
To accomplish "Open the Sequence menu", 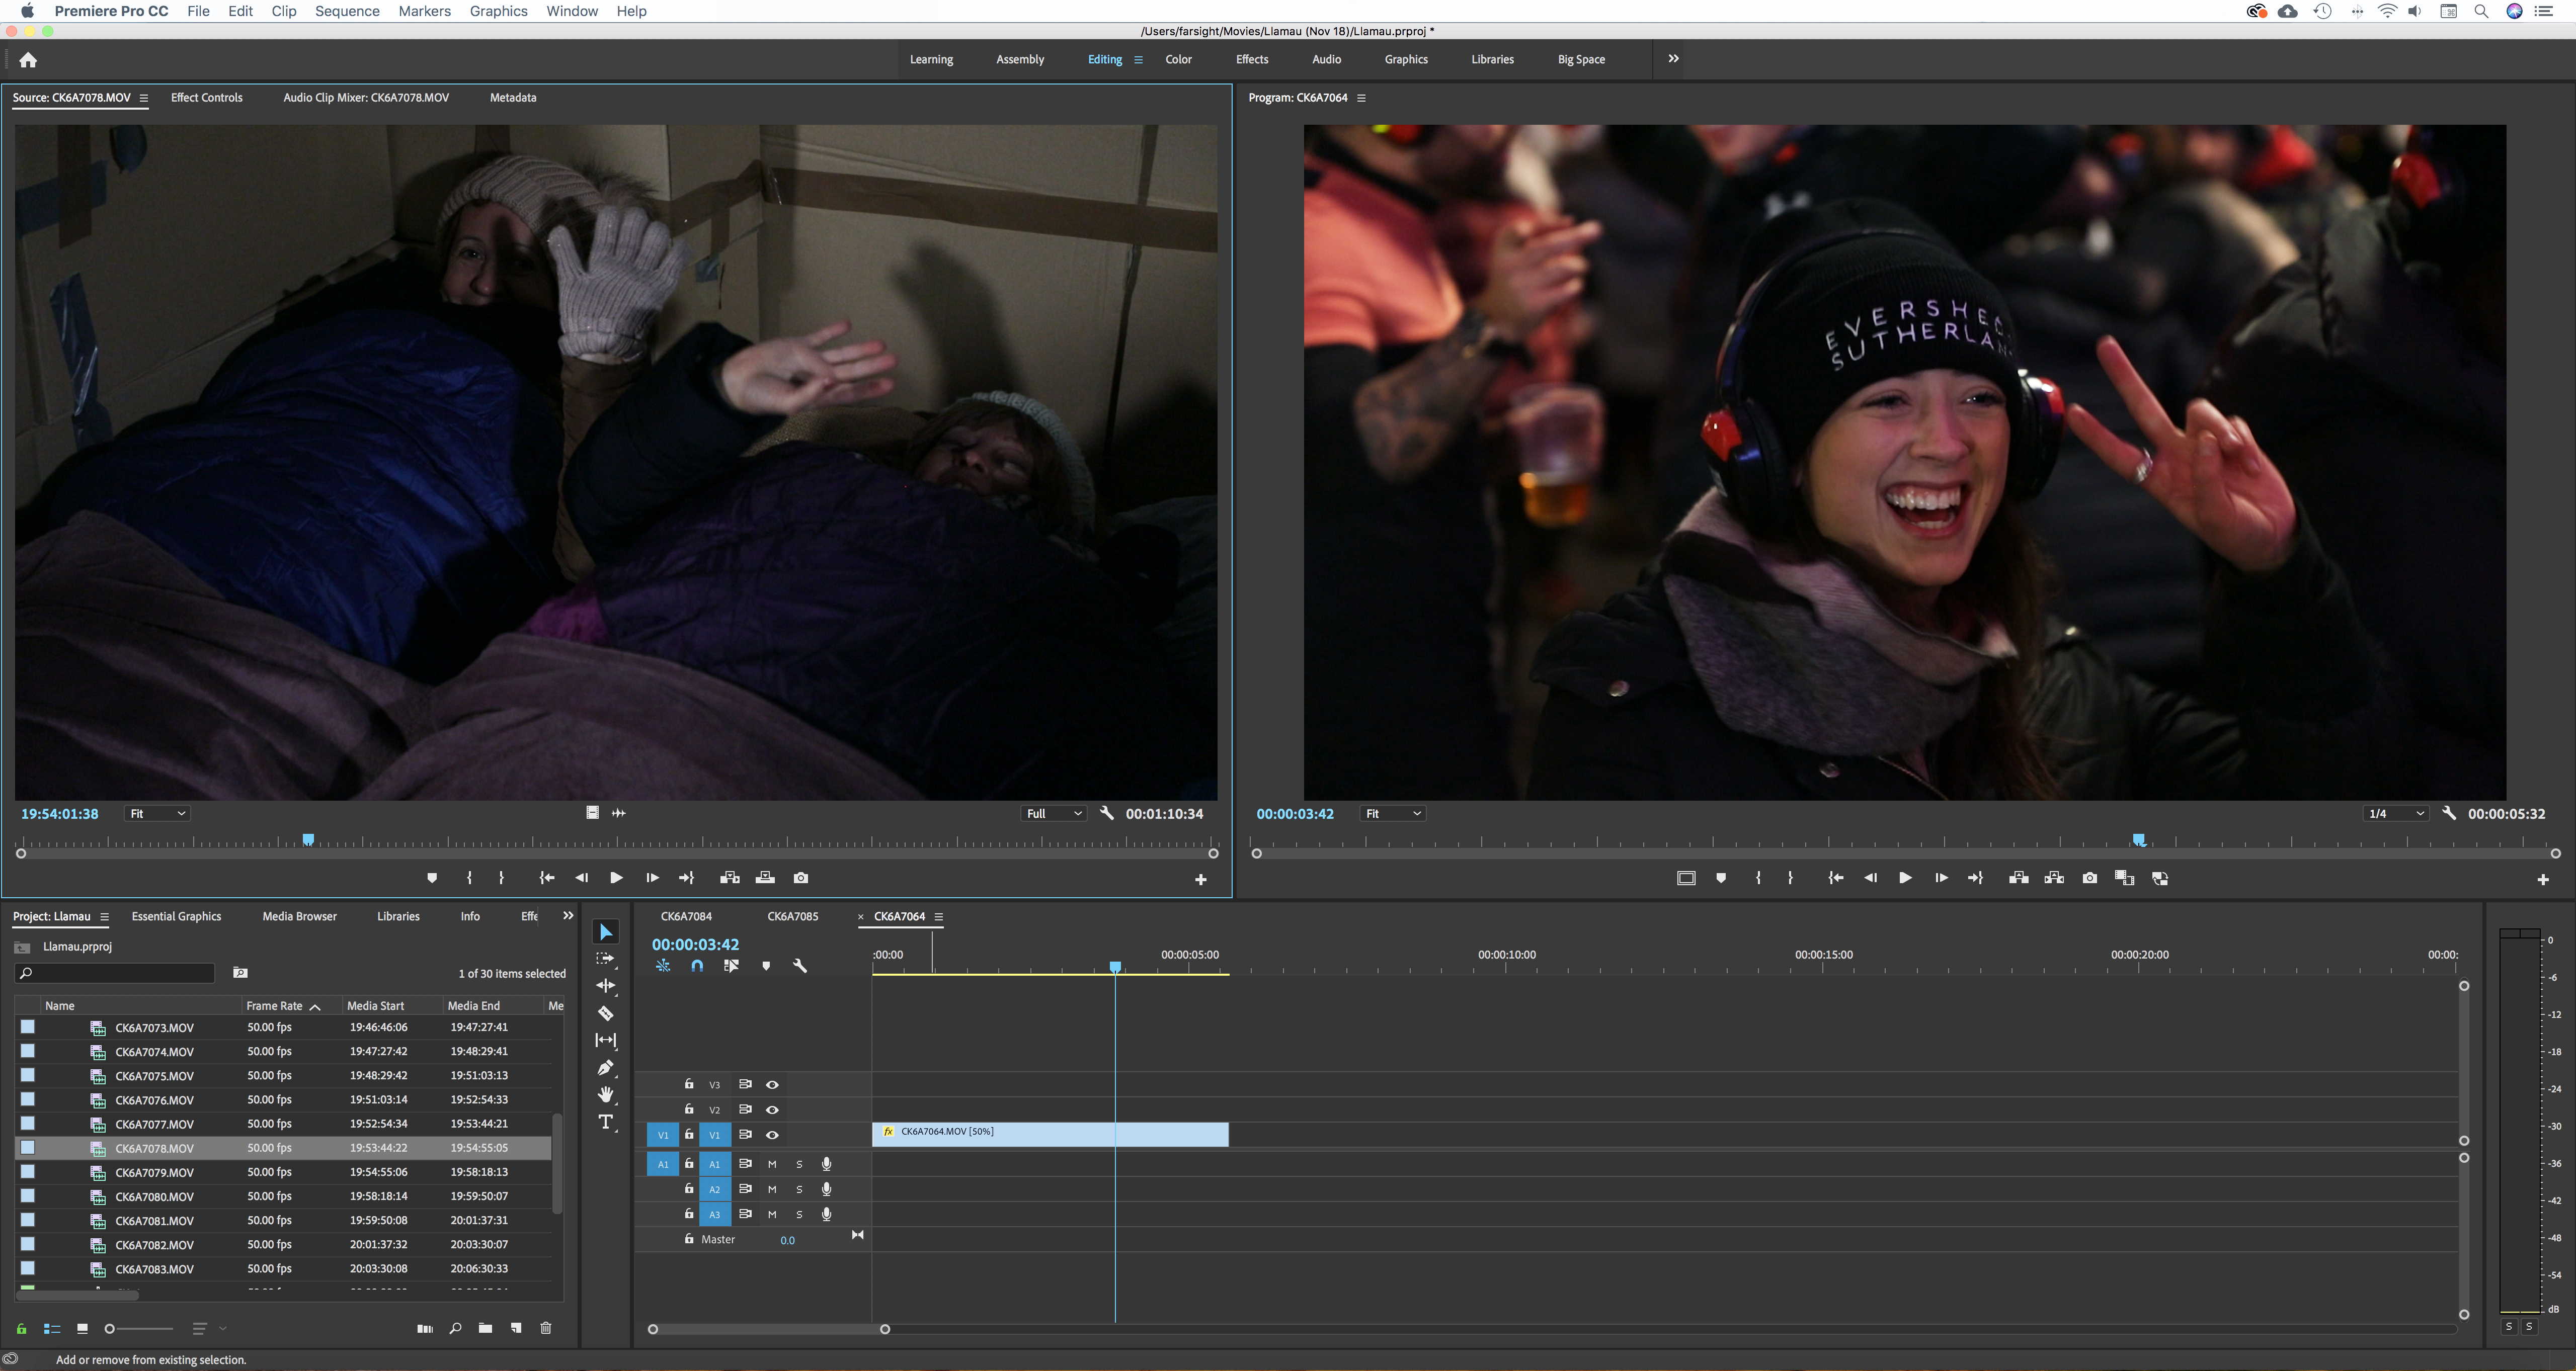I will [x=347, y=11].
